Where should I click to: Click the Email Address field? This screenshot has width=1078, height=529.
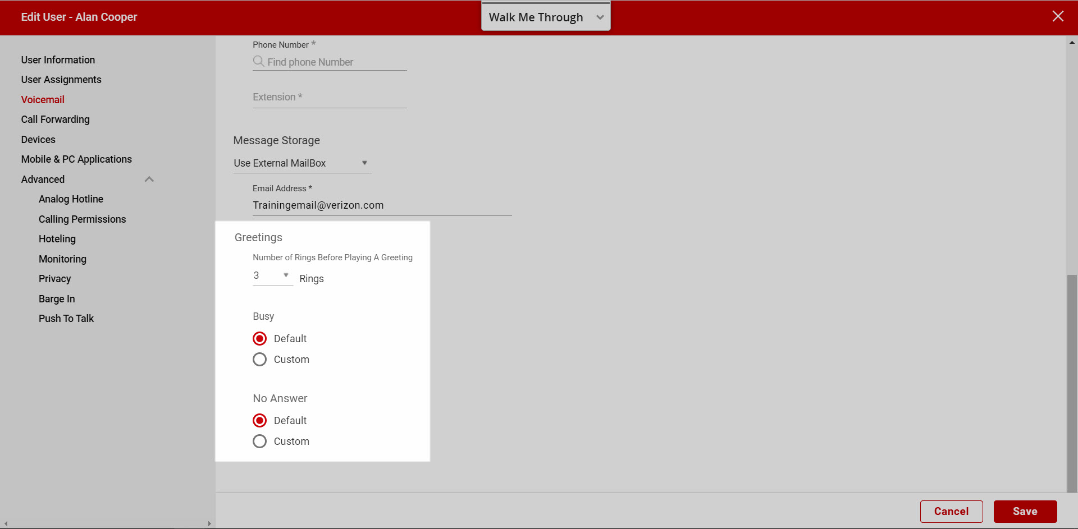click(x=382, y=205)
